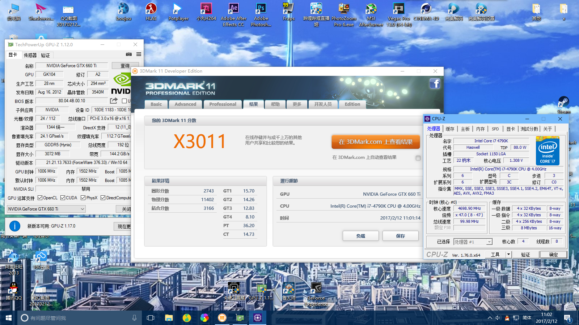Click the 负载 button in 3DMark

click(x=361, y=236)
